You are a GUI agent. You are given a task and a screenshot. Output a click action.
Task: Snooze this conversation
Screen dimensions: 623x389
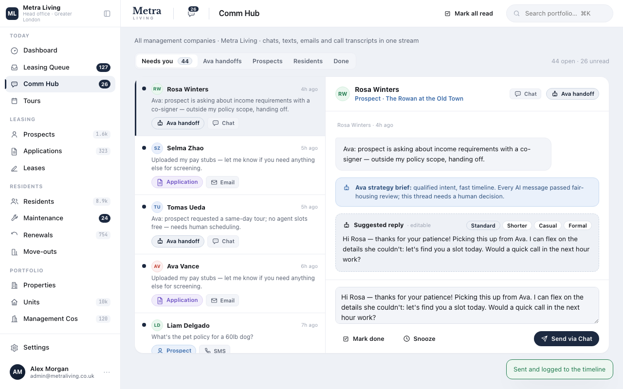click(x=419, y=339)
